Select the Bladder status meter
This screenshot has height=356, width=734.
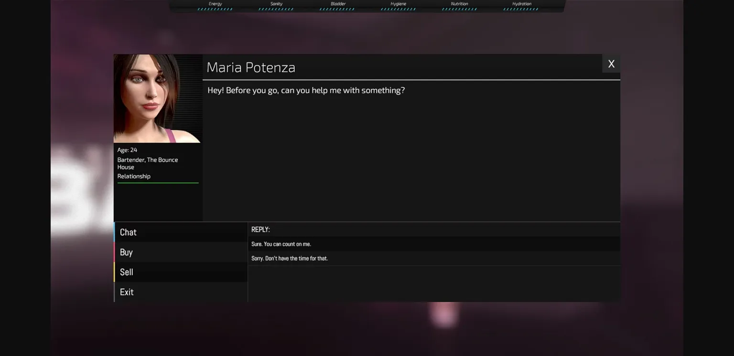pos(337,6)
